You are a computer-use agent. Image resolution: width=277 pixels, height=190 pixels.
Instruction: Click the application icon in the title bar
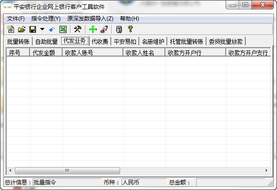7,7
